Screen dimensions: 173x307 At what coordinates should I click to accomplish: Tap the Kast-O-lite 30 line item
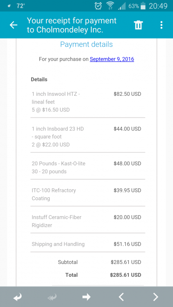tap(88, 167)
